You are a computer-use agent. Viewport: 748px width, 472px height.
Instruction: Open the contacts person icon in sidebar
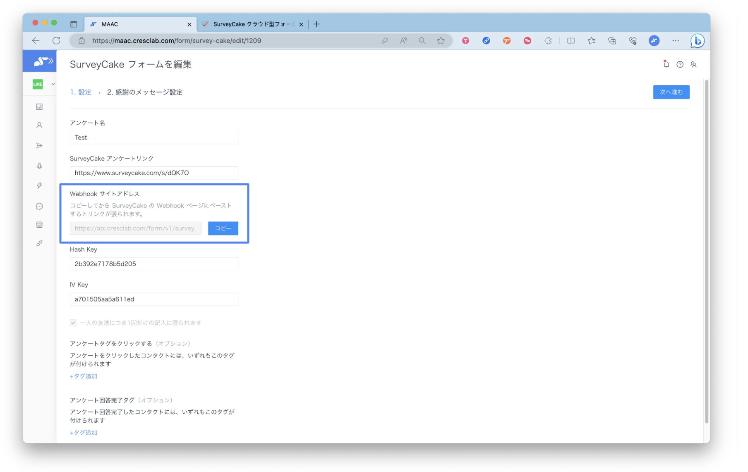pyautogui.click(x=39, y=125)
